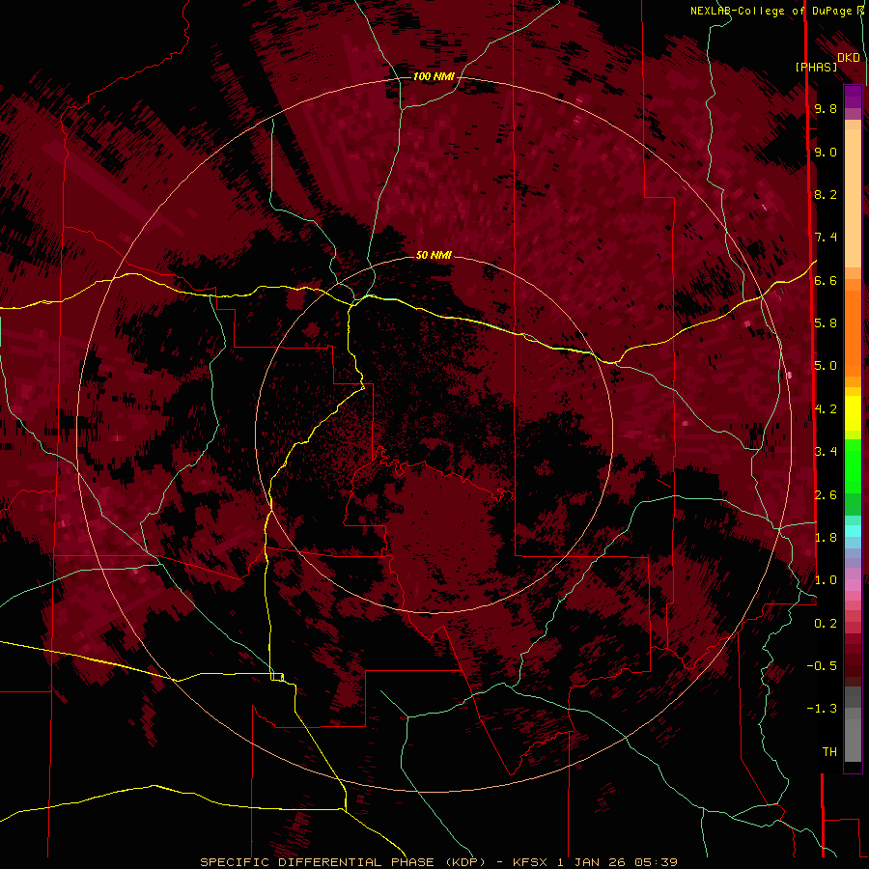
Task: Click the 7.4 legend value
Action: (826, 238)
